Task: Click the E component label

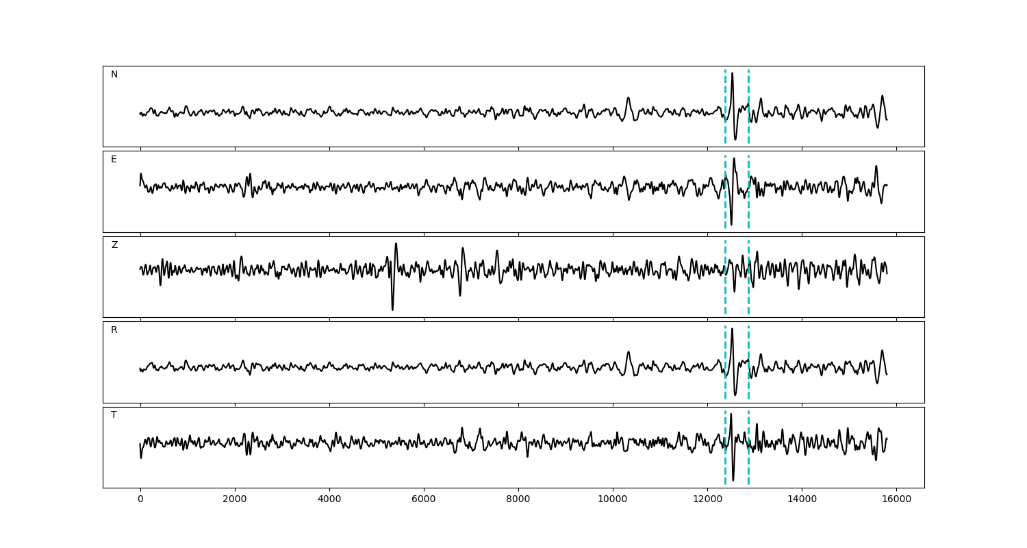Action: [x=114, y=160]
